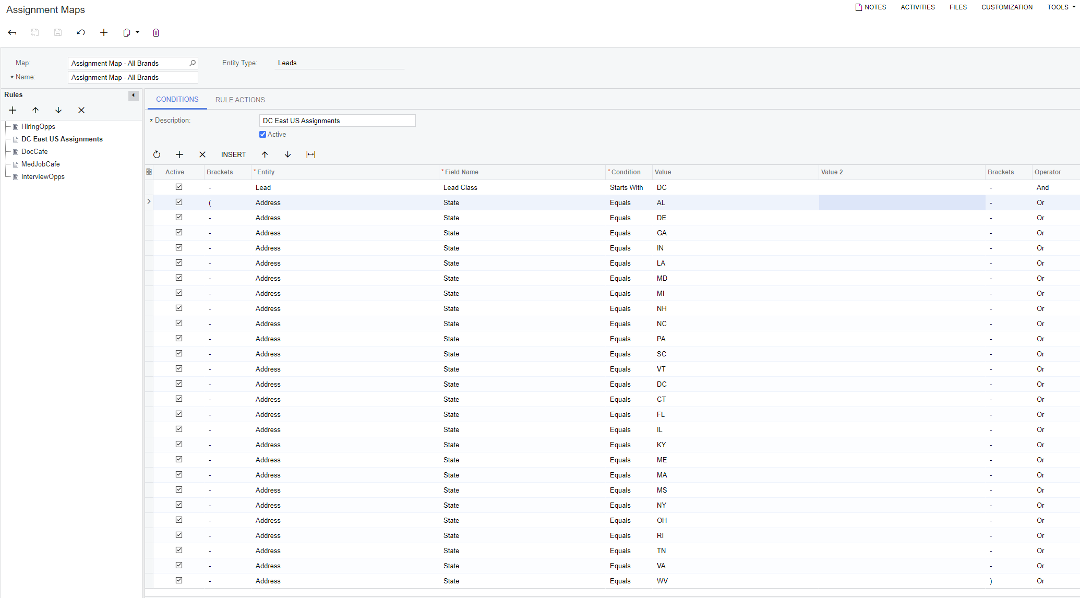The height and width of the screenshot is (598, 1080).
Task: Open the map selector lookup magnifier
Action: tap(193, 63)
